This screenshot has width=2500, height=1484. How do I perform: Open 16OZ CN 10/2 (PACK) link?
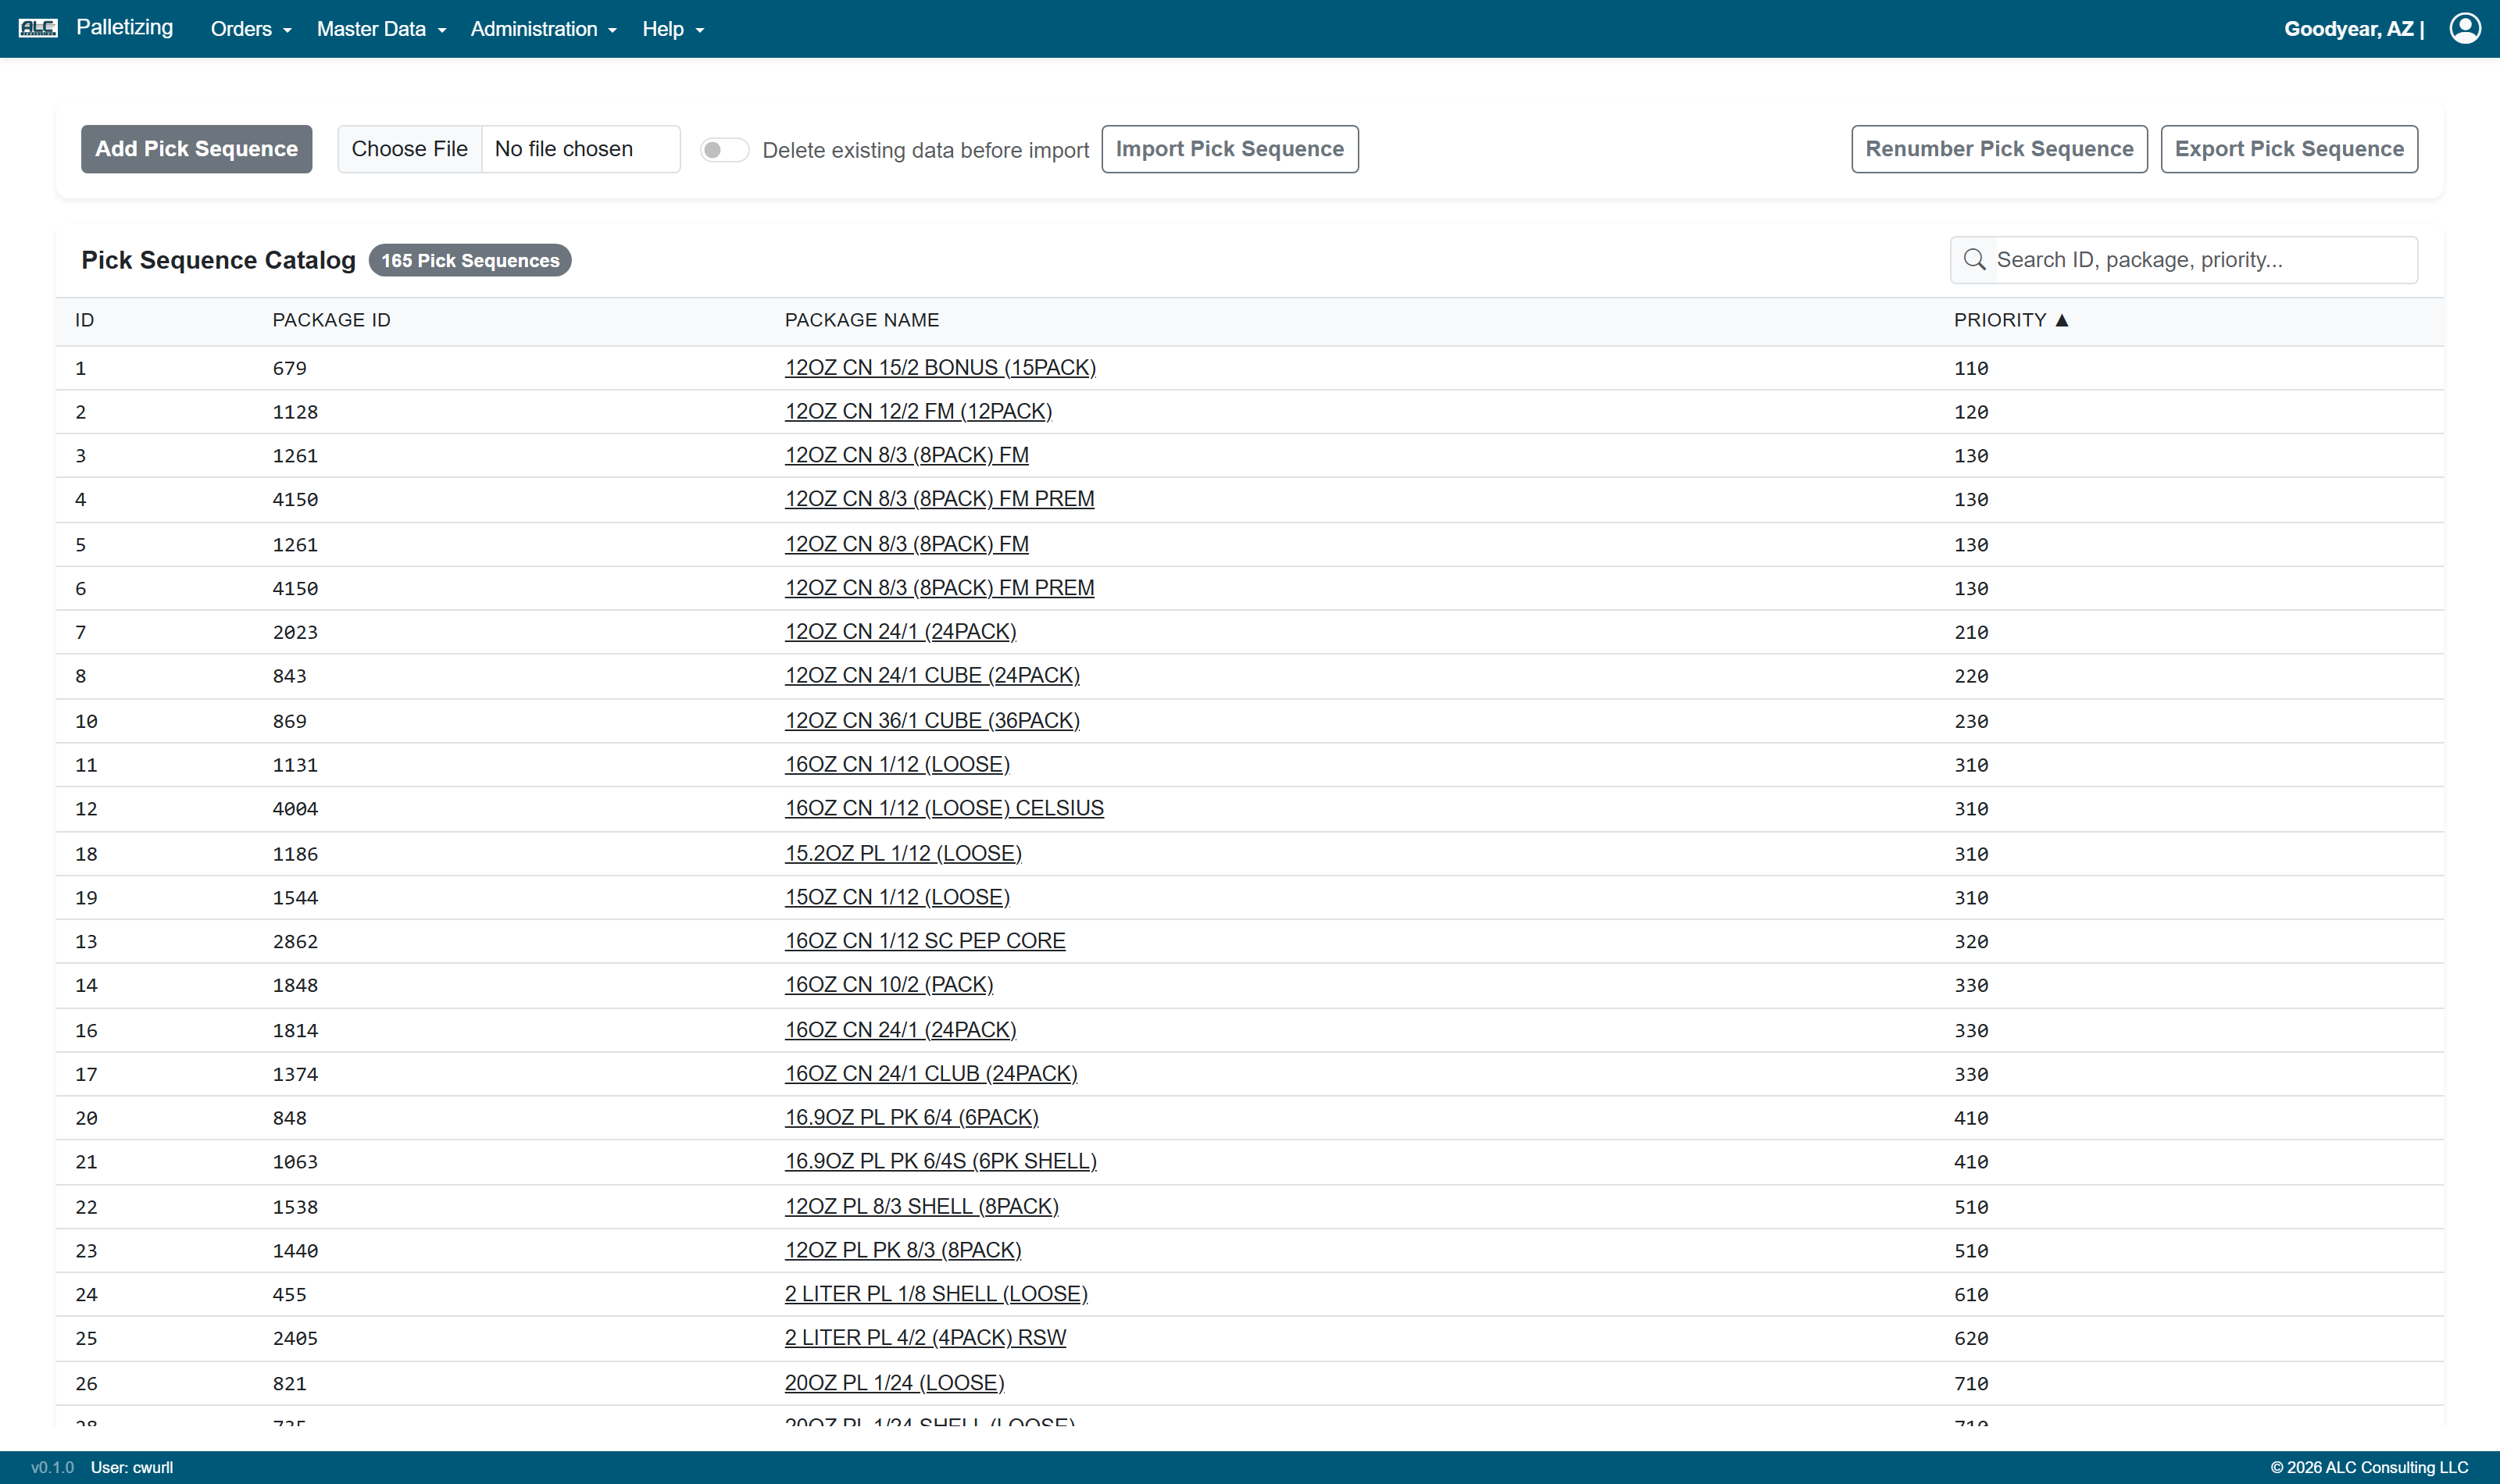click(889, 985)
